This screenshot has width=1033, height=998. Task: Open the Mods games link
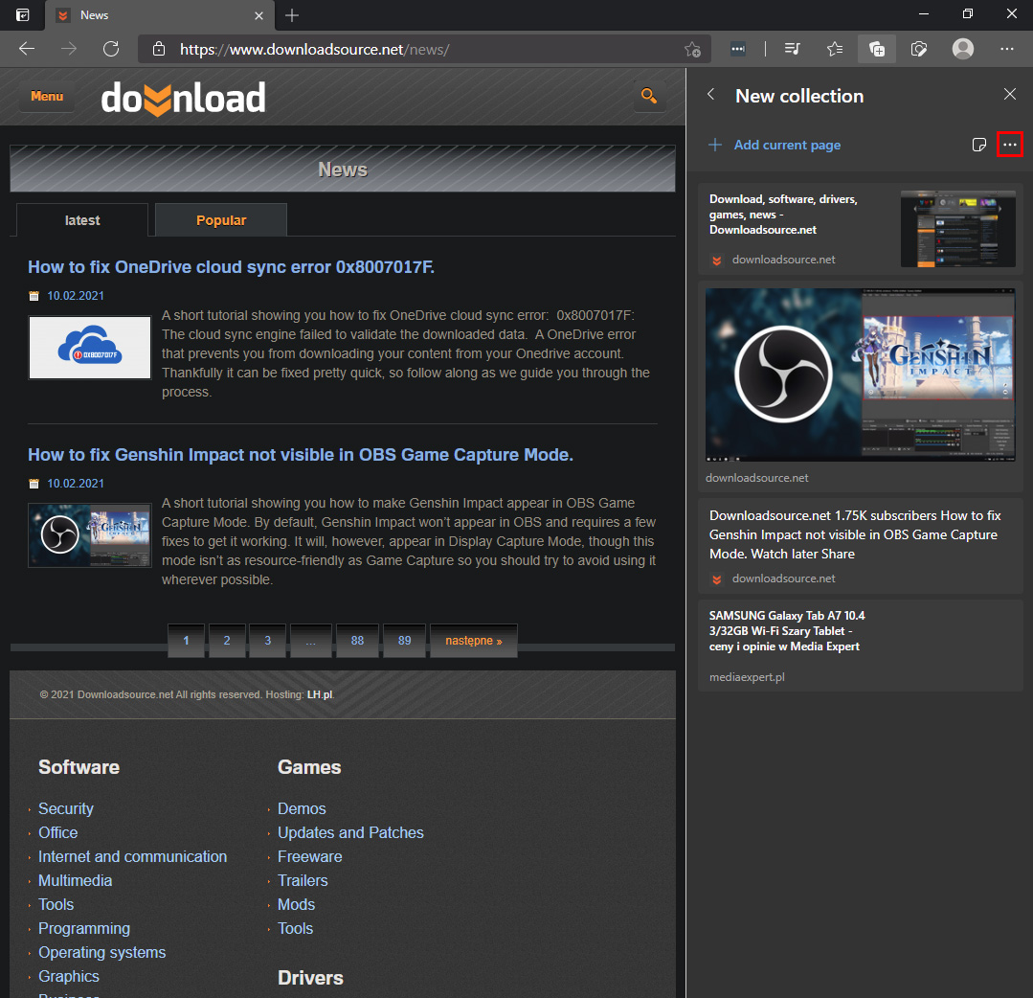click(296, 904)
